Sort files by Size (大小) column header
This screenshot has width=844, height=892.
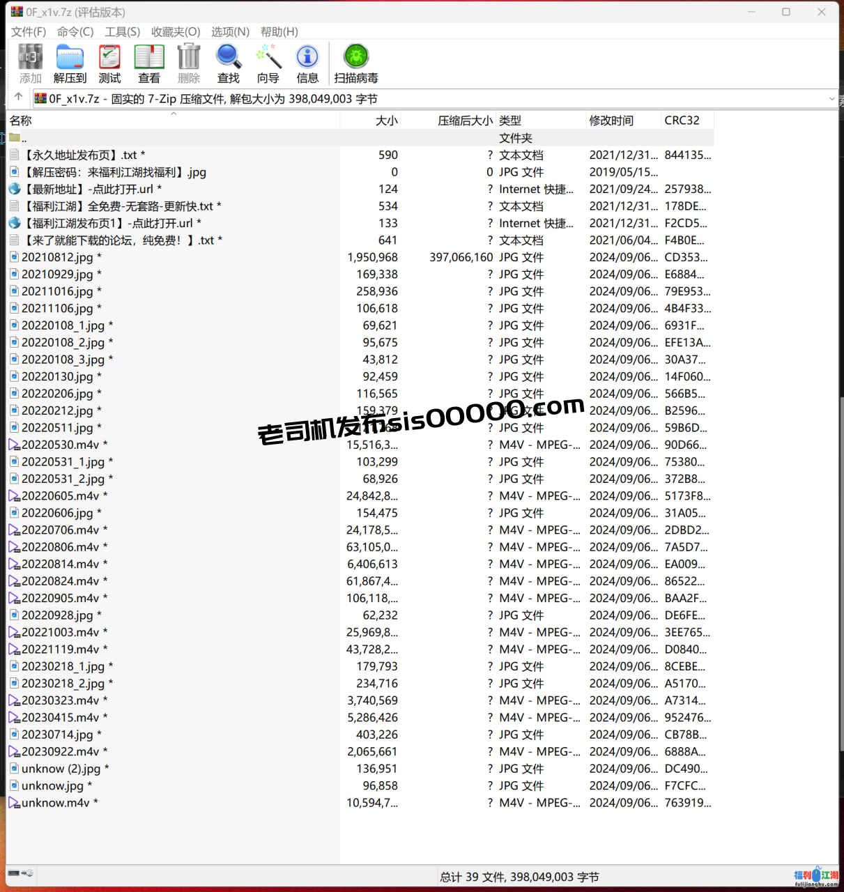point(386,121)
